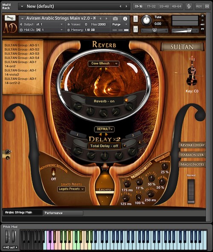The image size is (213, 252).
Task: Select previous delay preset arrow under DEFAULT
Action: (x=100, y=134)
